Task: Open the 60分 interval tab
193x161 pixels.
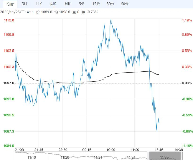Action: pyautogui.click(x=125, y=4)
